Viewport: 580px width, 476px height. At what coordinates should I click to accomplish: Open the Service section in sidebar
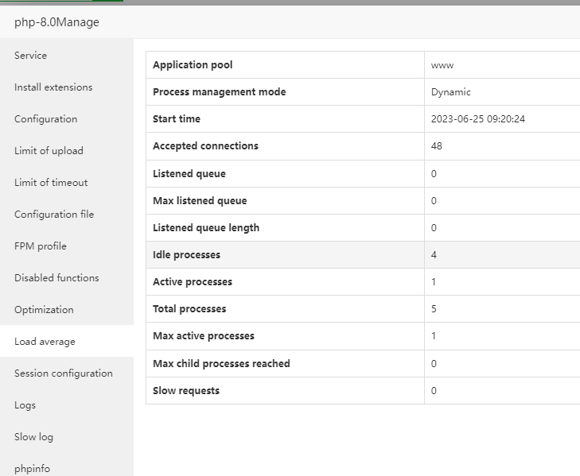(x=31, y=56)
